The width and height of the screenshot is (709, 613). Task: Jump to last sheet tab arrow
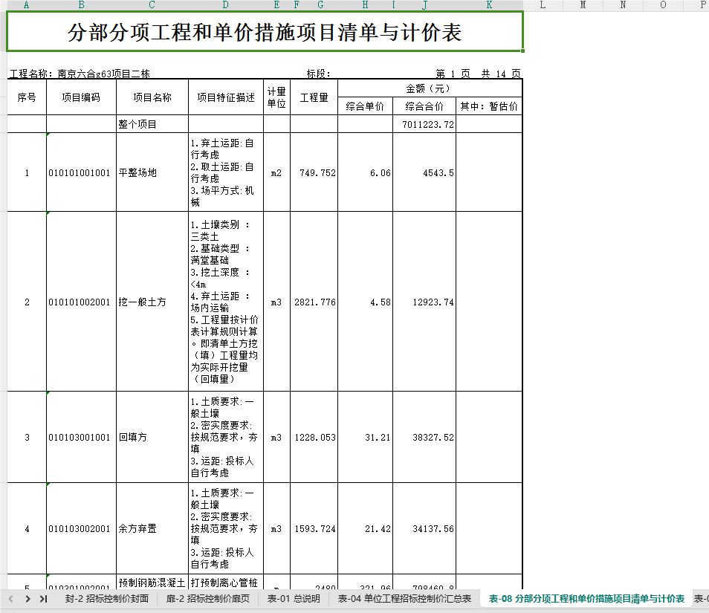coord(43,599)
